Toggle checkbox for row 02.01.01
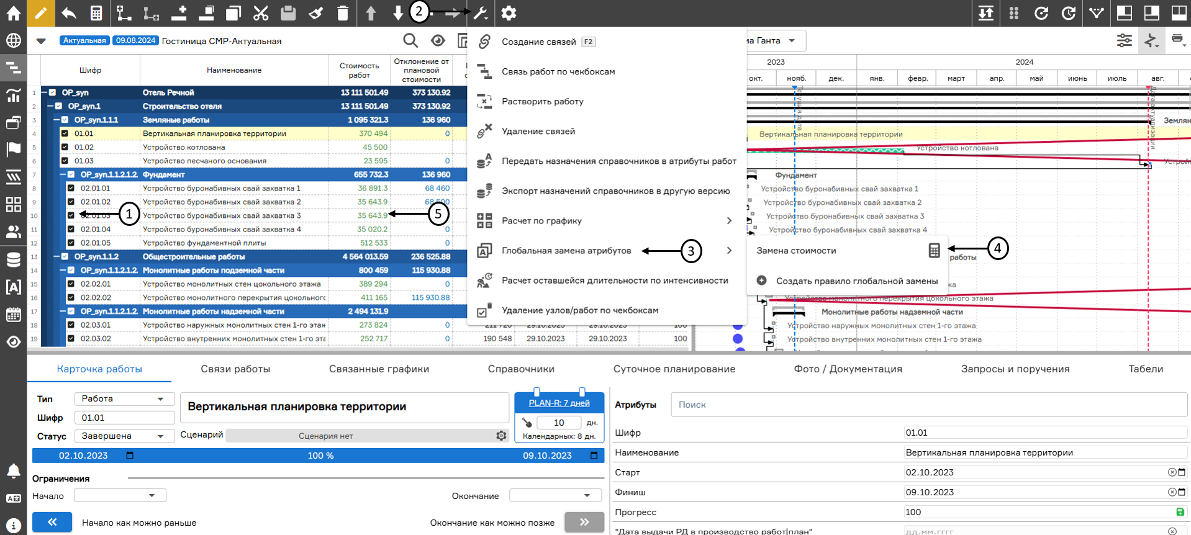1191x535 pixels. point(71,188)
